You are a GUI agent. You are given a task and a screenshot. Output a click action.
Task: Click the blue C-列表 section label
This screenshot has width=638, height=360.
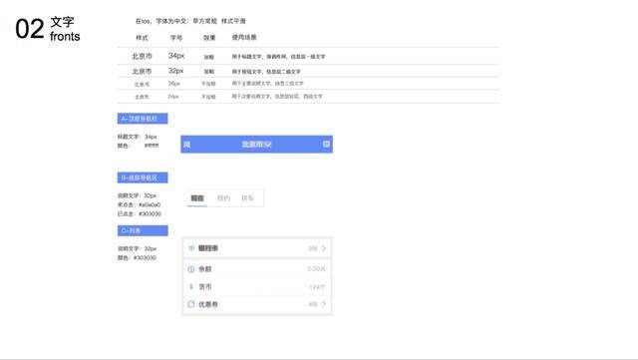pyautogui.click(x=143, y=230)
